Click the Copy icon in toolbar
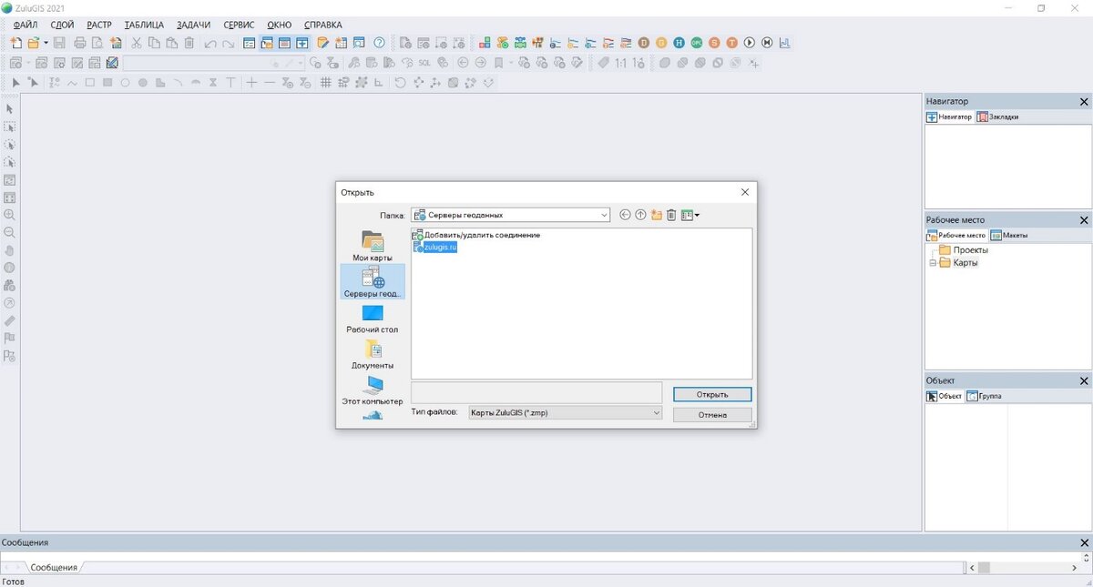The image size is (1093, 587). [154, 43]
